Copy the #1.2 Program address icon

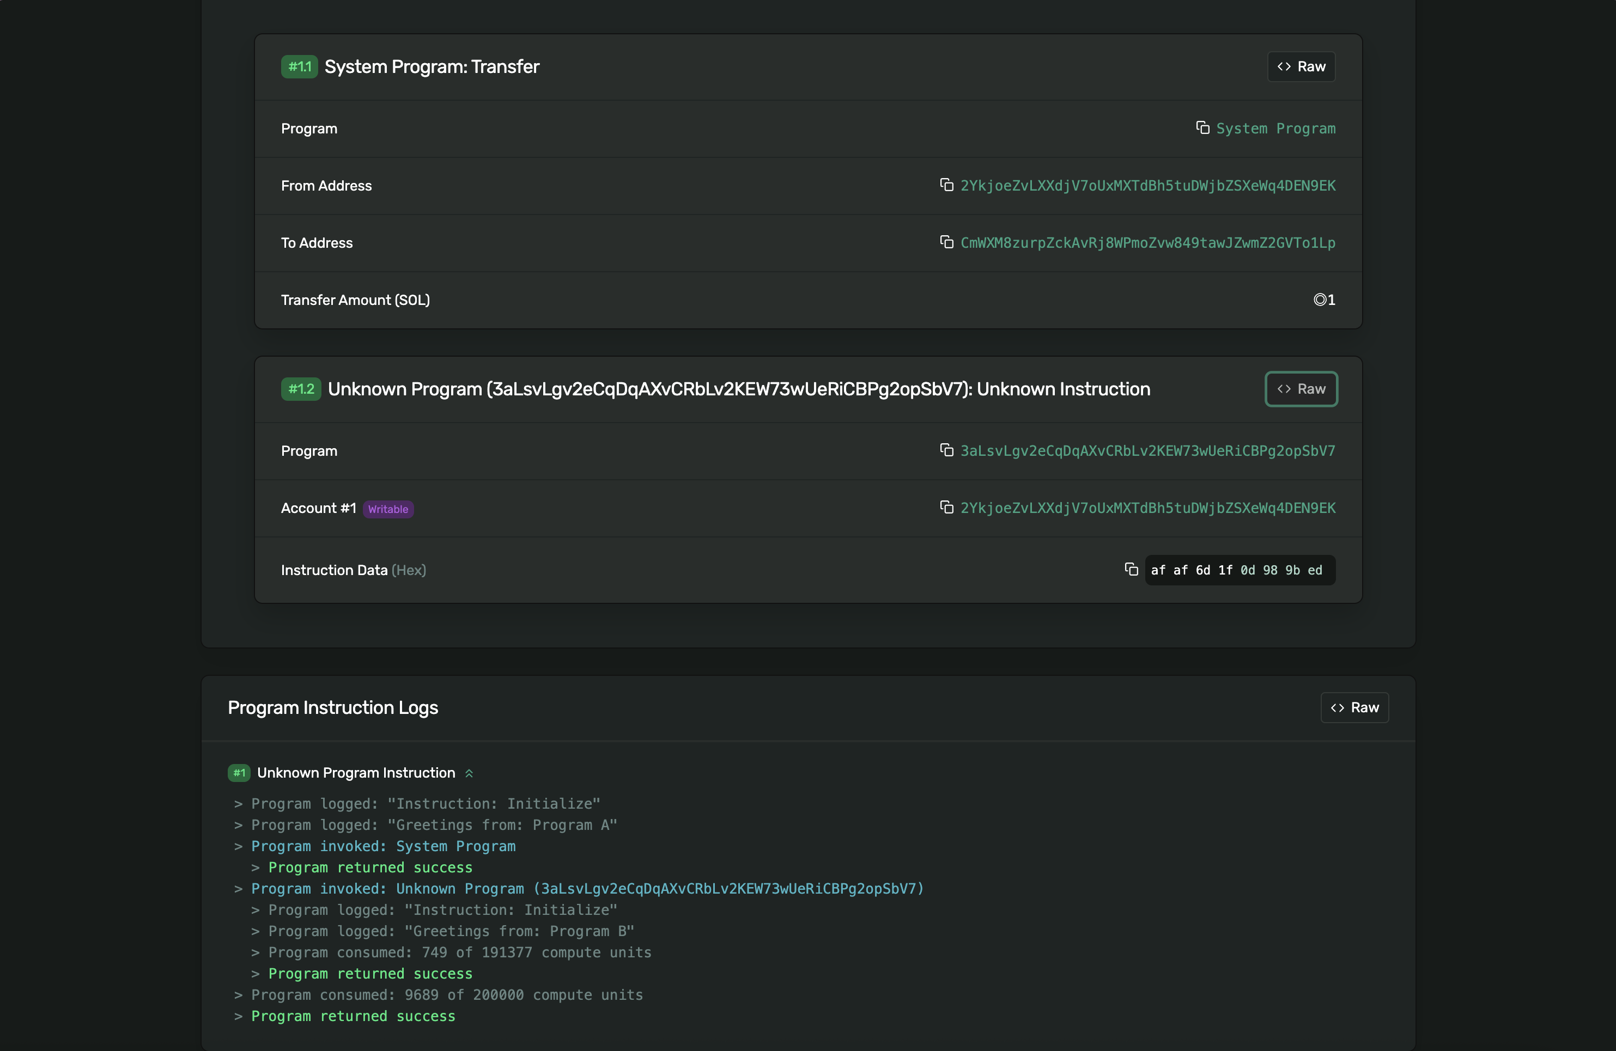[x=946, y=450]
